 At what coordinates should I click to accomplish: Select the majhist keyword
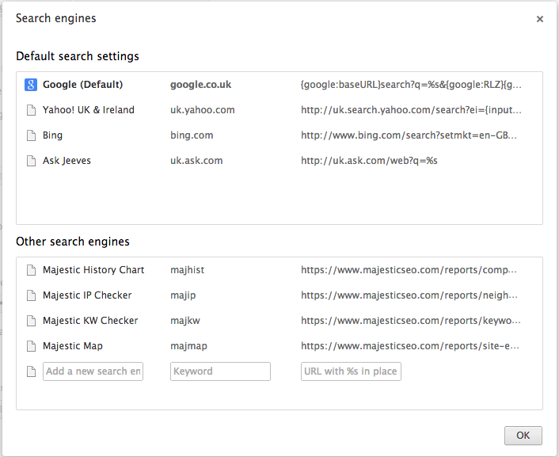[x=187, y=270]
